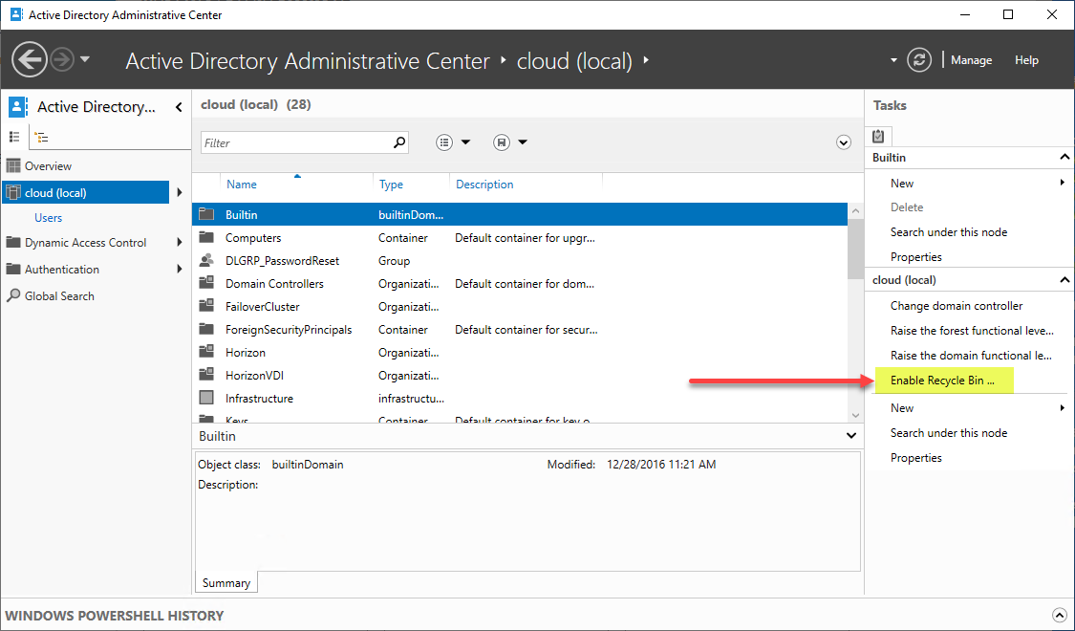
Task: Click scroll up arrow of list
Action: pyautogui.click(x=855, y=211)
